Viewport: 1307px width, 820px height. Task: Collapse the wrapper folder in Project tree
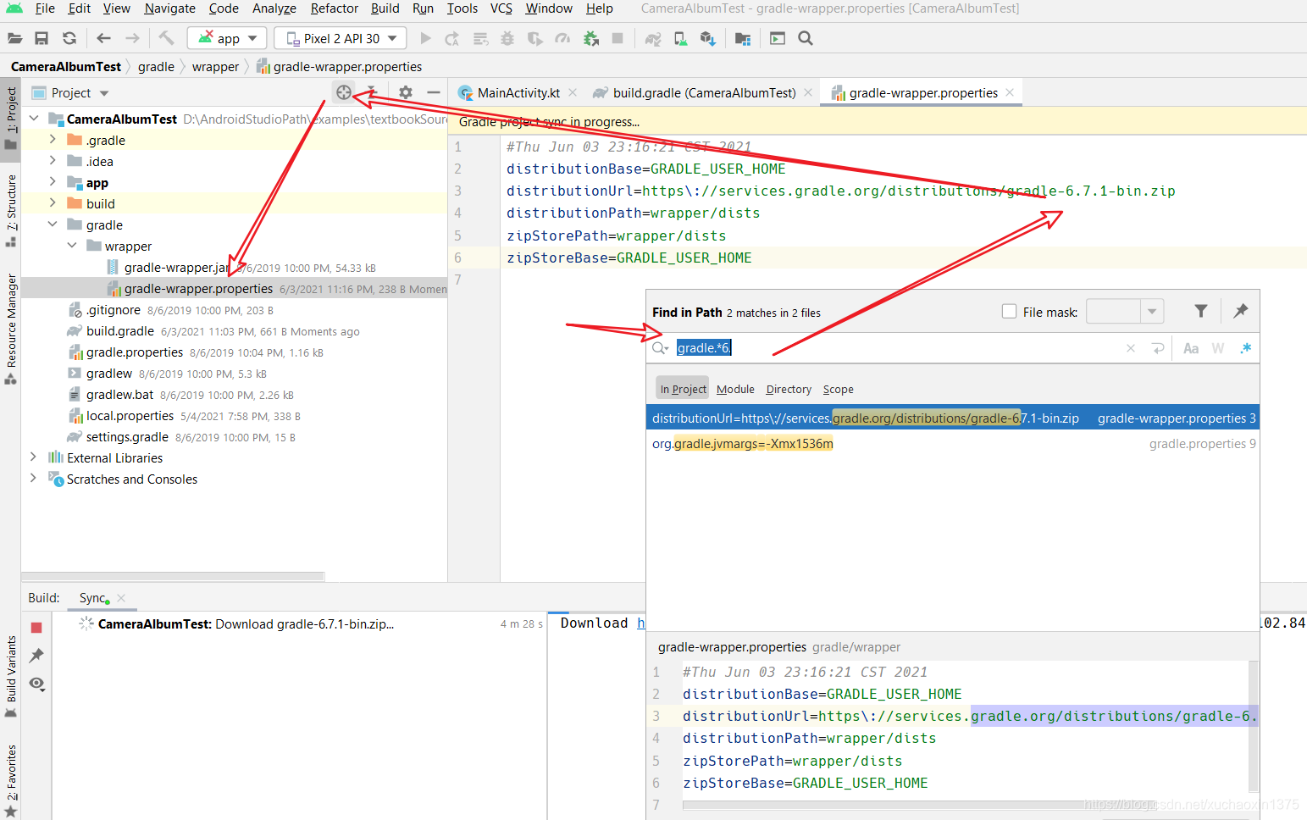73,246
